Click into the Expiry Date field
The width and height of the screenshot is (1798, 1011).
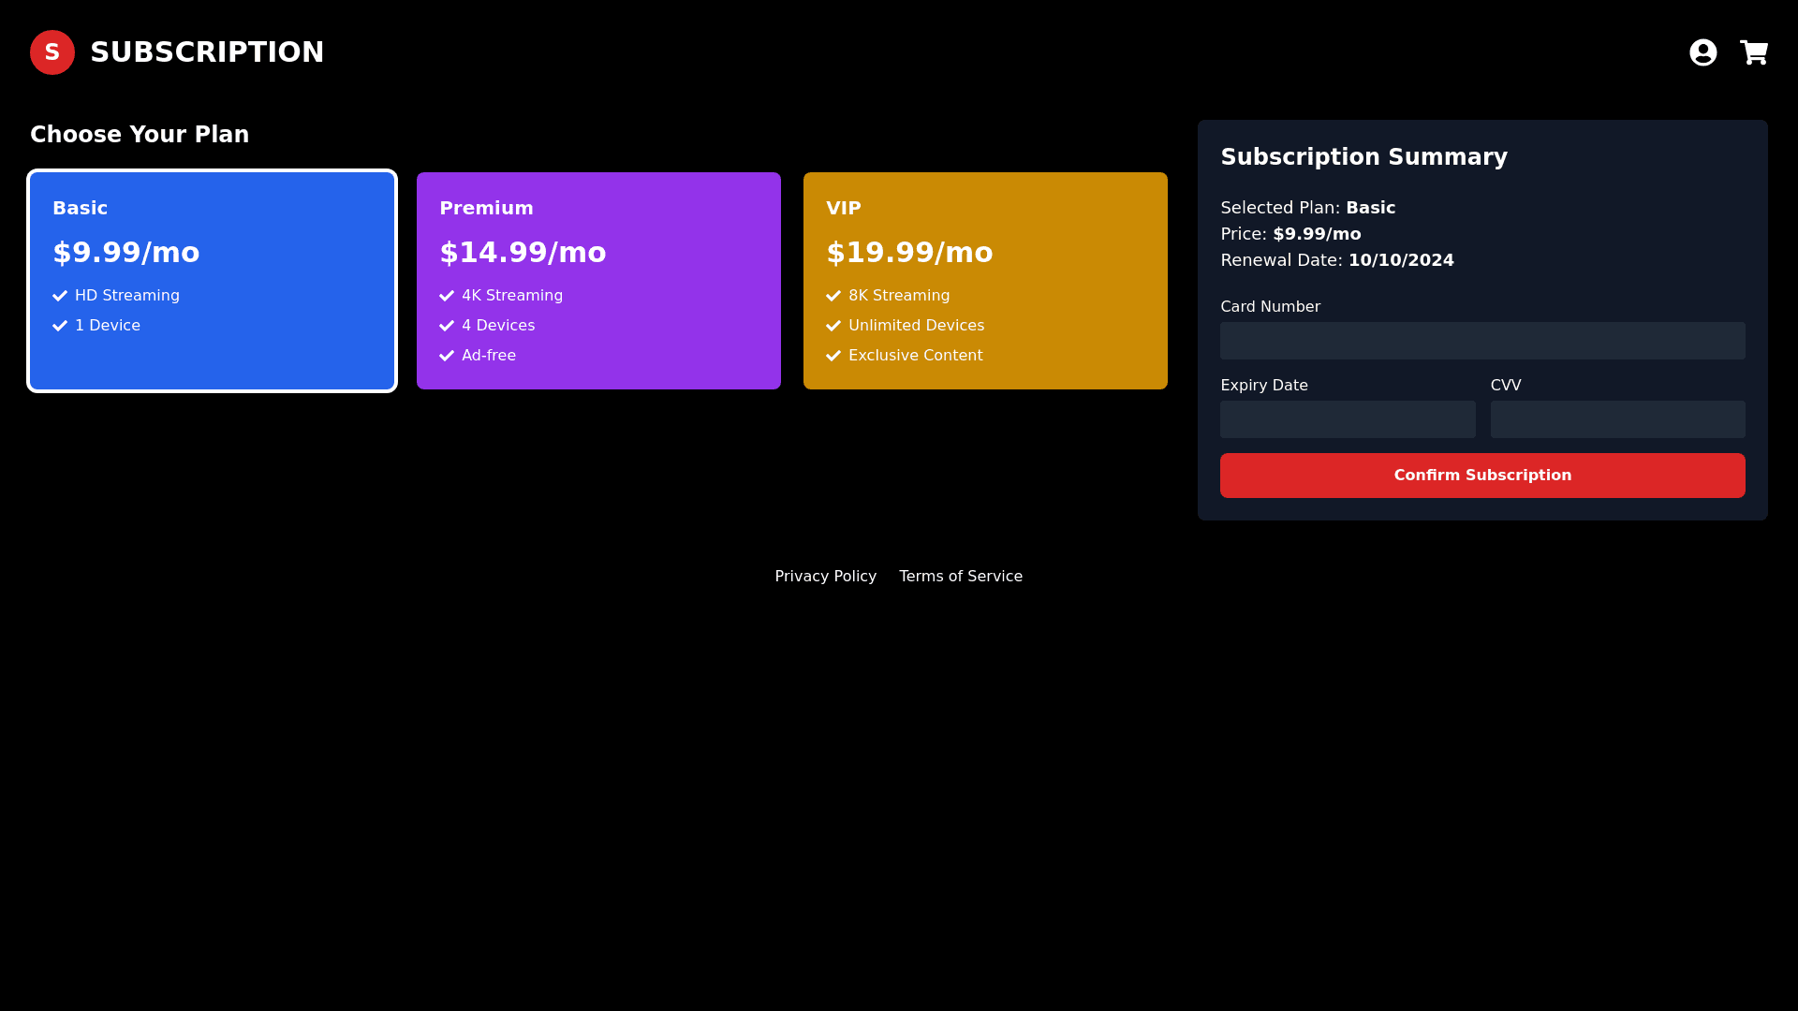[1348, 419]
